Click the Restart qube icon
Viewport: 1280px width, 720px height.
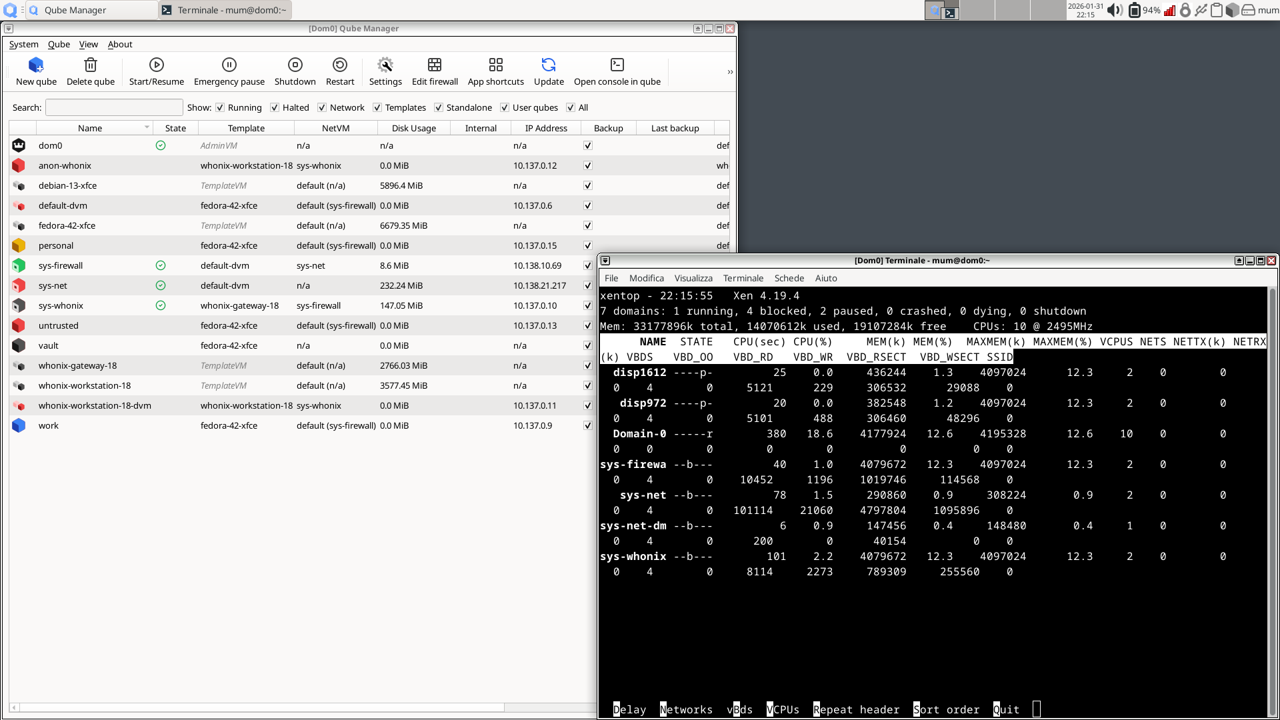(340, 65)
